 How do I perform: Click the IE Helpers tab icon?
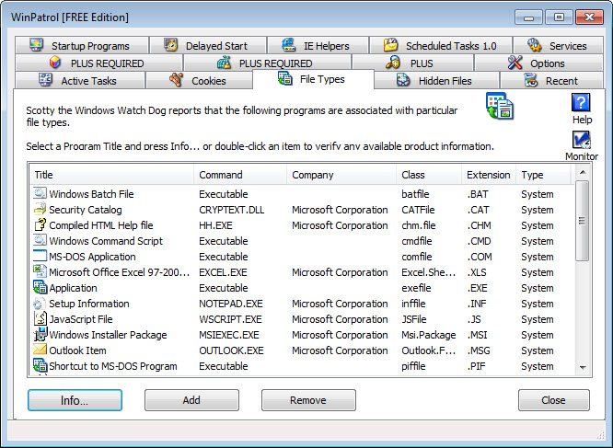[288, 45]
